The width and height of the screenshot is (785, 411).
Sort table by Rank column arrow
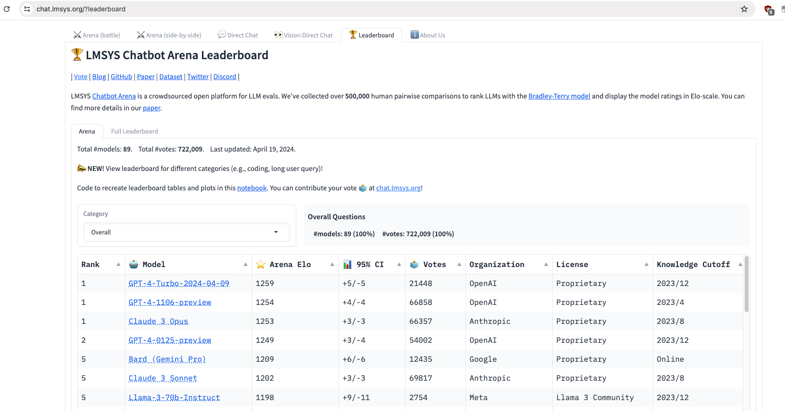click(119, 264)
